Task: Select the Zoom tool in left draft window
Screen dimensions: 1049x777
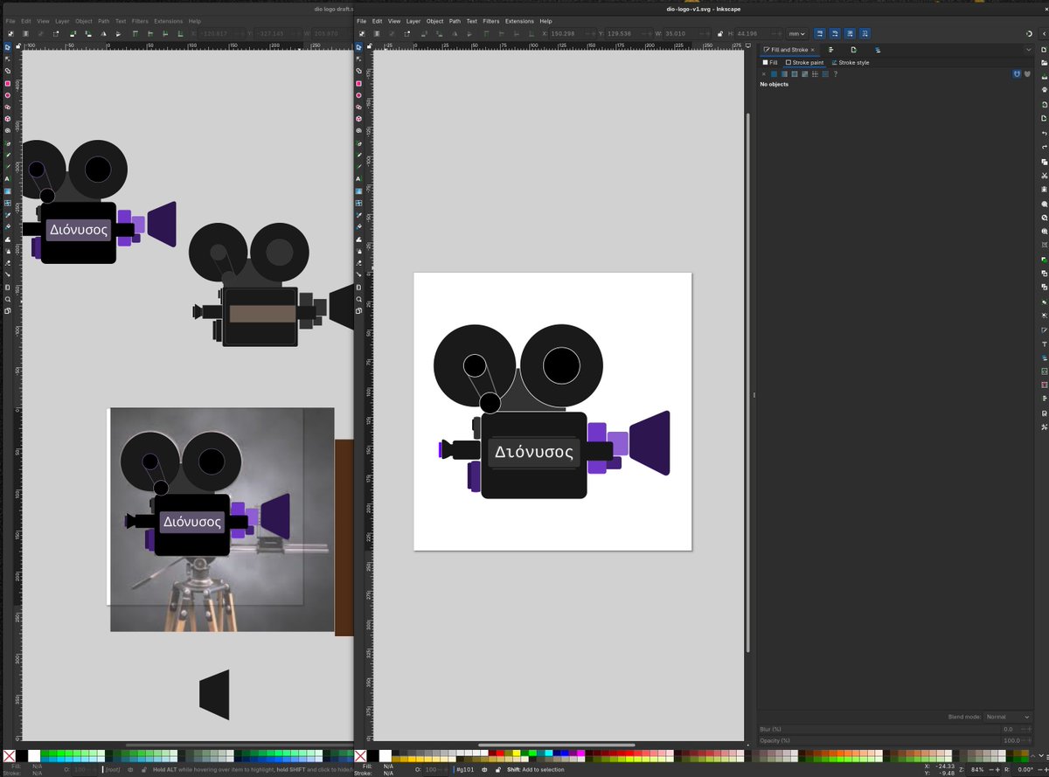Action: pyautogui.click(x=7, y=298)
